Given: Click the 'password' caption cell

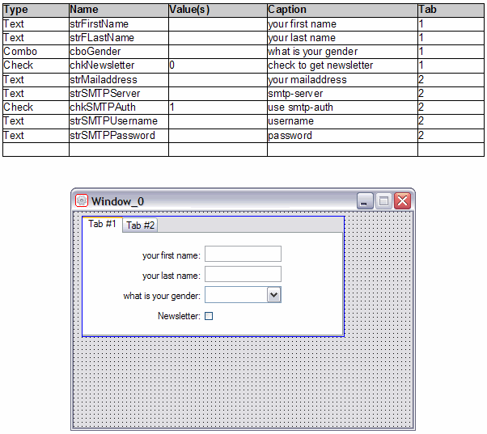Looking at the screenshot, I should tap(342, 136).
